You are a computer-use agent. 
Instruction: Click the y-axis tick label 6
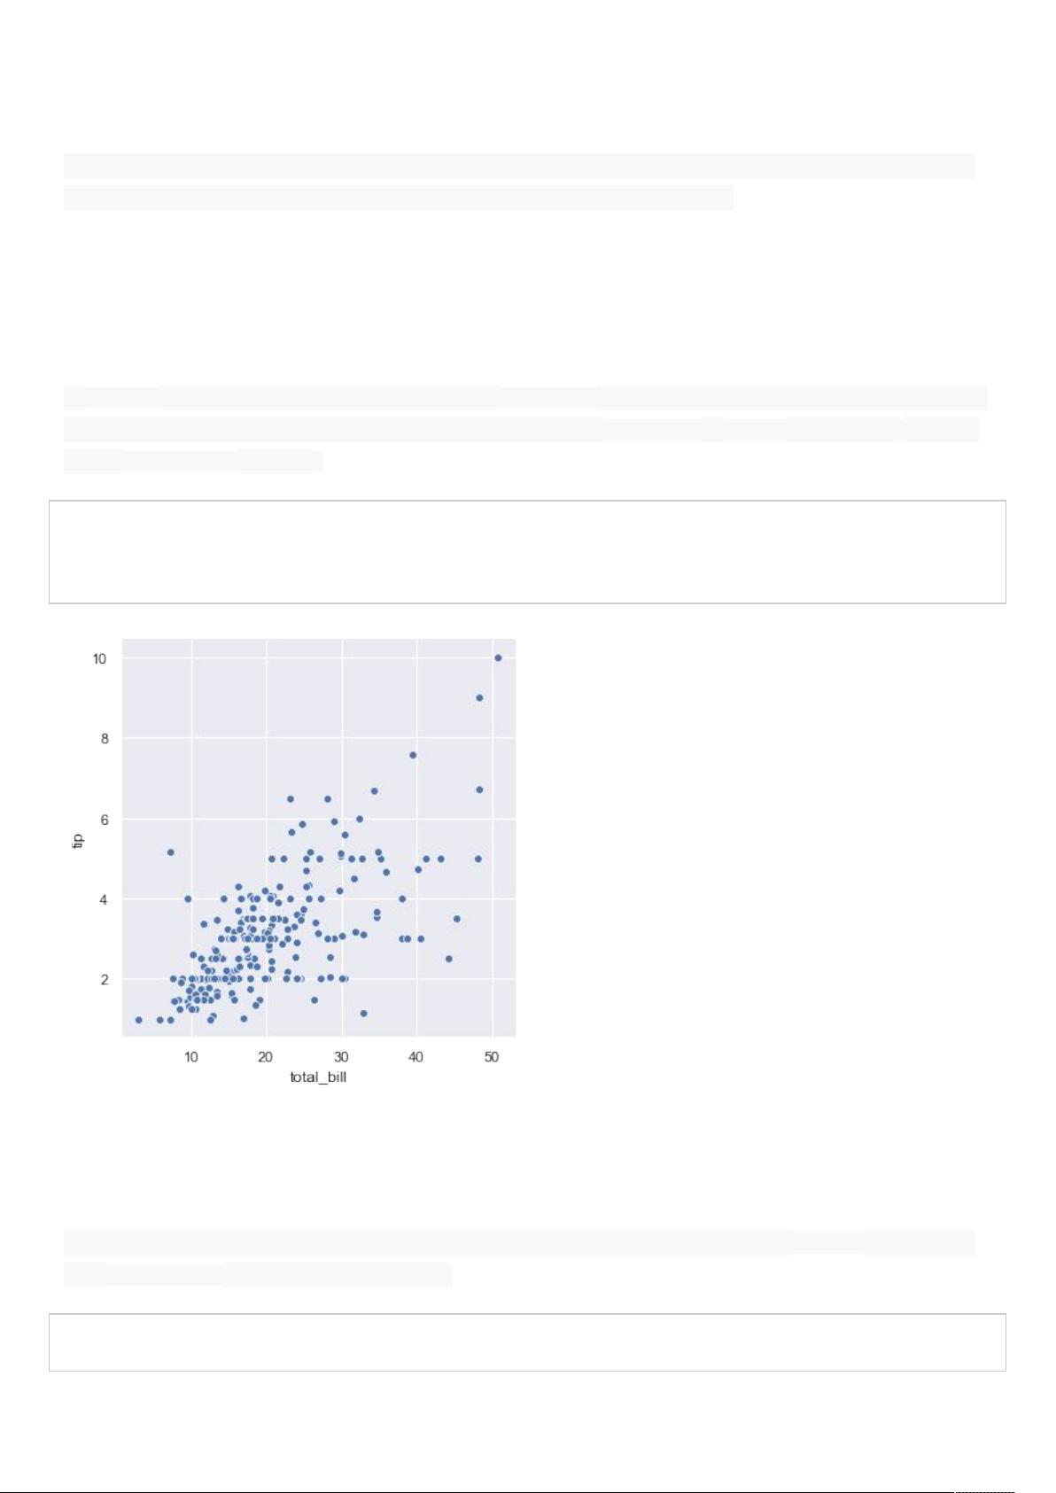(x=104, y=820)
